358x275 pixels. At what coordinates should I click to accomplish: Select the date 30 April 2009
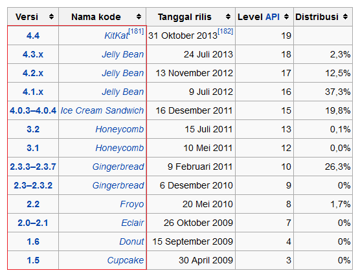(x=206, y=260)
